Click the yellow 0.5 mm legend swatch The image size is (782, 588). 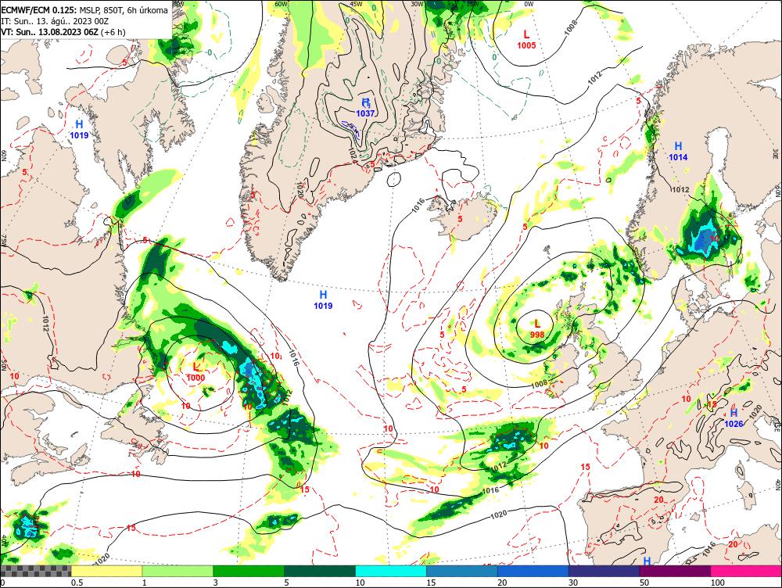point(106,571)
